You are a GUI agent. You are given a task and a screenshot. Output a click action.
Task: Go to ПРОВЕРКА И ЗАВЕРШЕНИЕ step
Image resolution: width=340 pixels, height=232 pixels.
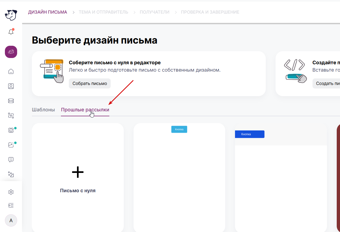click(x=210, y=12)
